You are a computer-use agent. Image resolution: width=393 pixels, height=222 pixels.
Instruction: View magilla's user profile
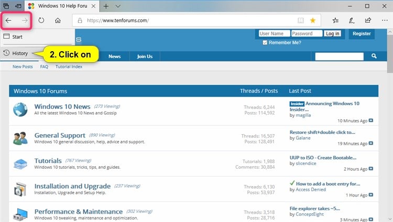tap(303, 115)
